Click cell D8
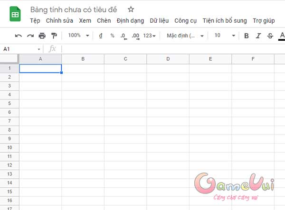The image size is (285, 210). pyautogui.click(x=168, y=130)
